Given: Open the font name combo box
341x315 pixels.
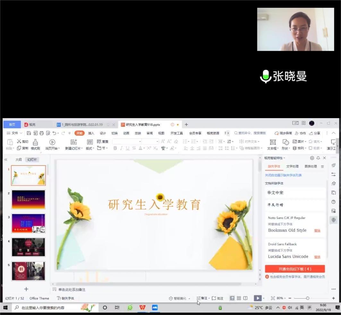Looking at the screenshot, I should tap(127, 141).
